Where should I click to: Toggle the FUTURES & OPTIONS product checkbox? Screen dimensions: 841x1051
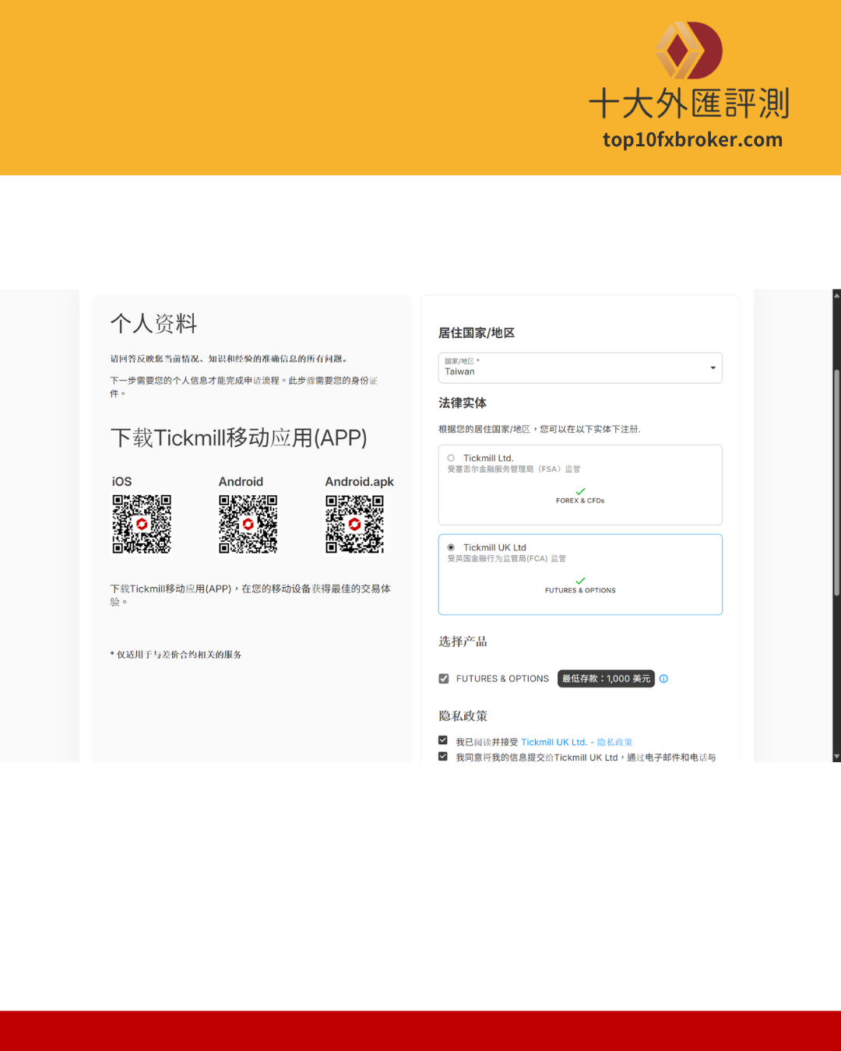444,679
